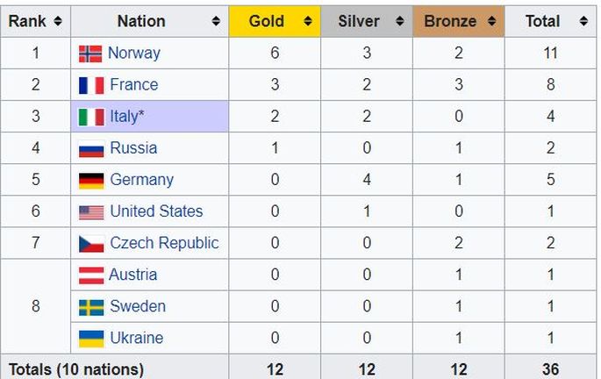Open the Germany link

[142, 180]
